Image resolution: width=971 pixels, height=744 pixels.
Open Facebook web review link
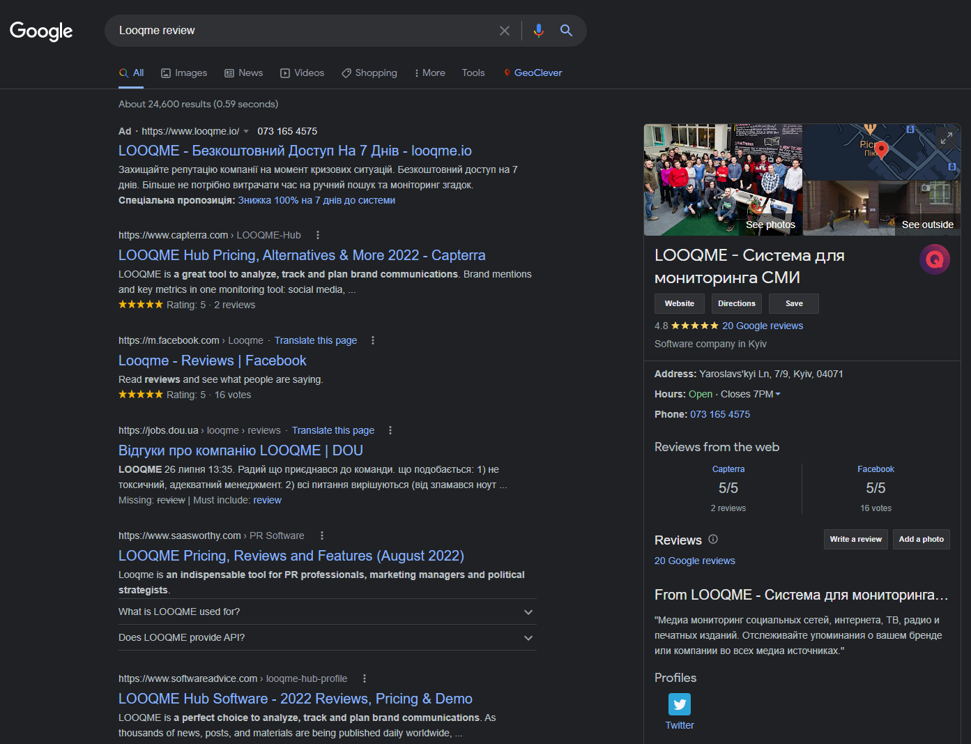point(876,469)
